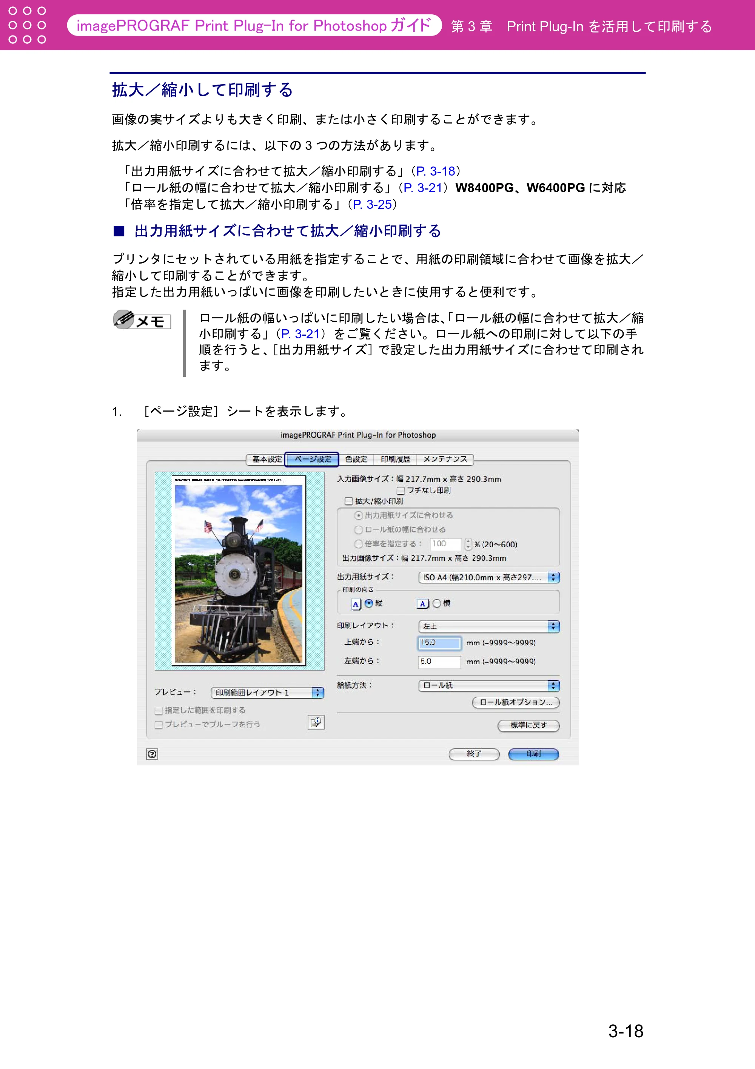This screenshot has width=755, height=1069.
Task: Open P. 3-21 link in memo note
Action: tap(300, 334)
